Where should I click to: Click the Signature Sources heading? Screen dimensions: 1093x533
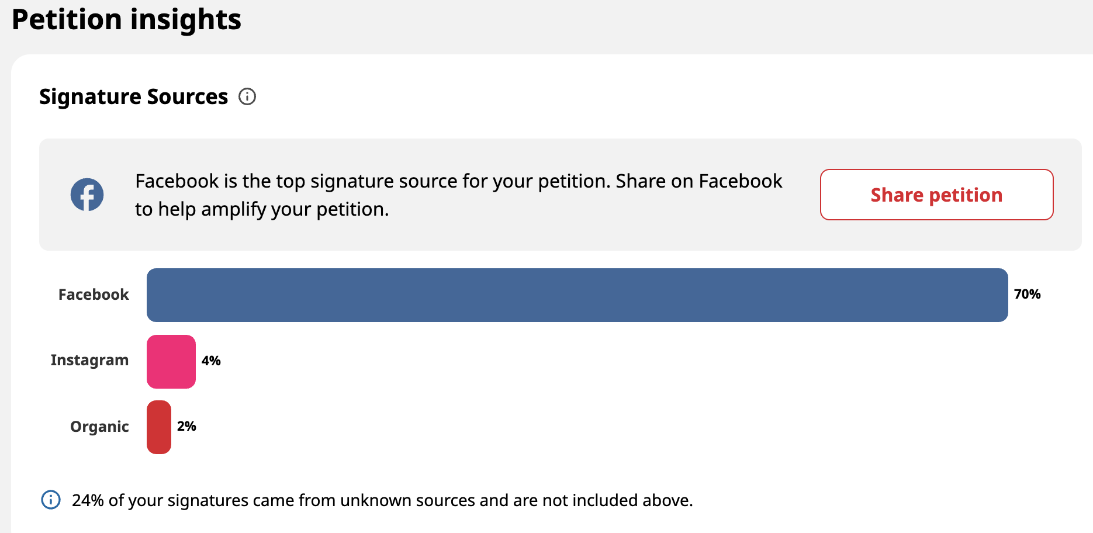pos(134,96)
